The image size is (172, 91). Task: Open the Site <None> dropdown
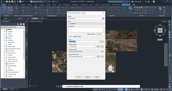pos(84,41)
